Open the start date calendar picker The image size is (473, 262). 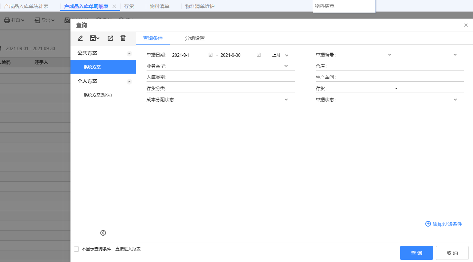click(x=210, y=55)
